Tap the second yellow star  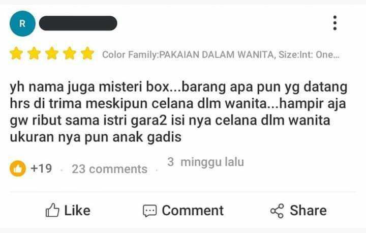tap(34, 53)
